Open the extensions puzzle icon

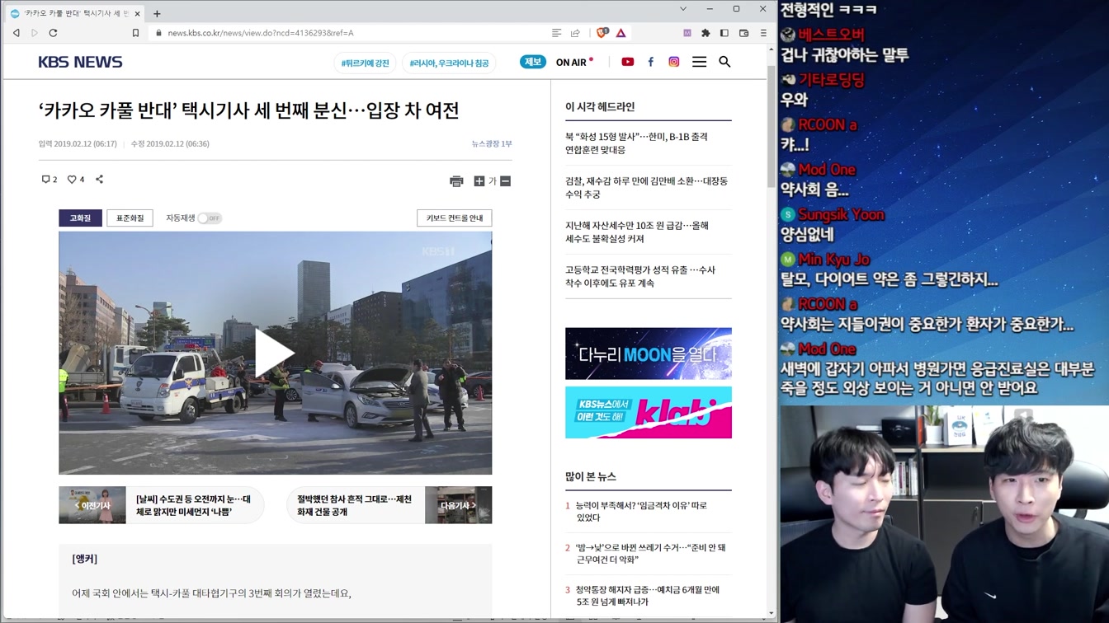tap(706, 33)
